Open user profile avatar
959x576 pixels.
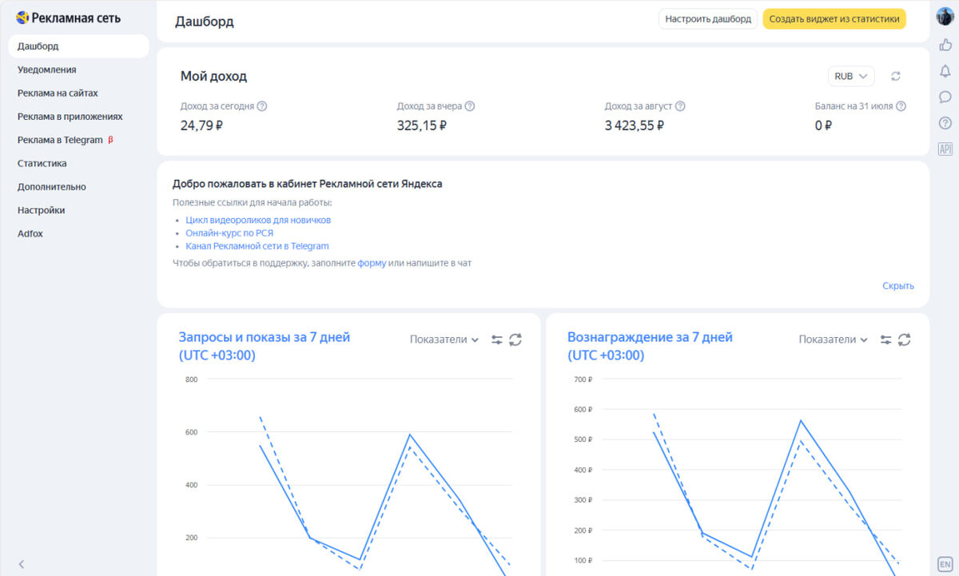pos(945,16)
